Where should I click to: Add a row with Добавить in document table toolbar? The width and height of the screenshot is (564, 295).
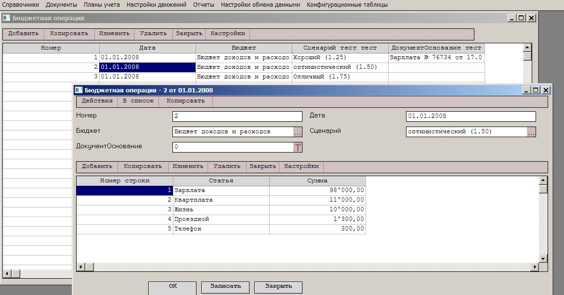coord(97,167)
